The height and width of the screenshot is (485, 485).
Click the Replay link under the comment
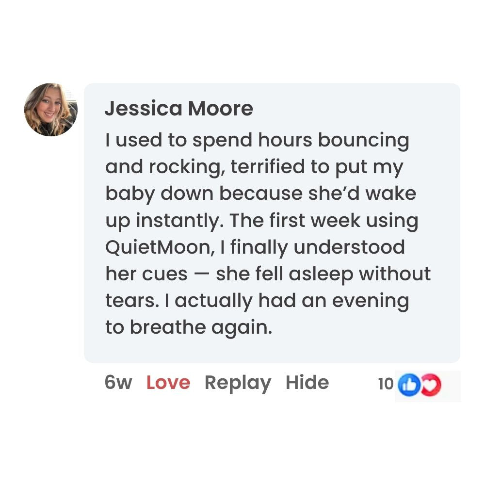tap(238, 383)
